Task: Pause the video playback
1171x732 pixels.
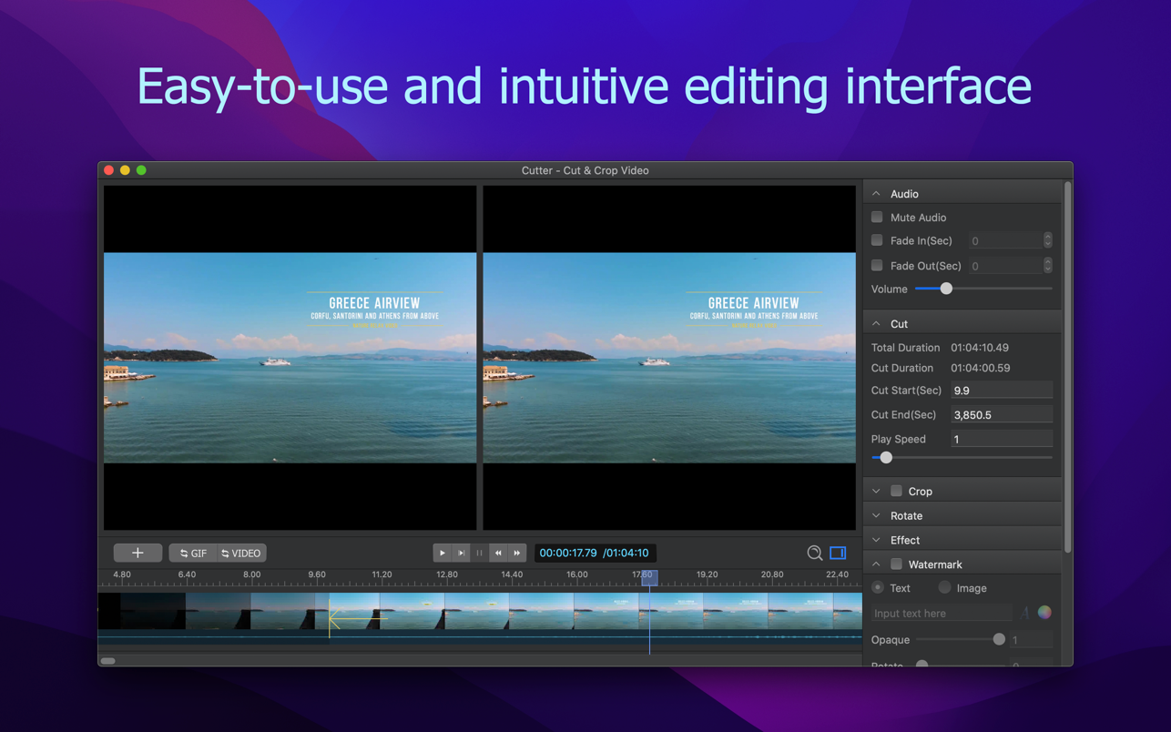Action: pyautogui.click(x=480, y=553)
